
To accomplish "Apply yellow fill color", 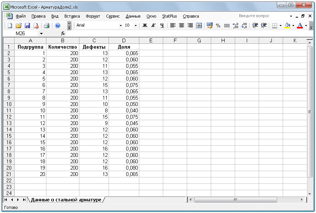I will tap(288, 25).
